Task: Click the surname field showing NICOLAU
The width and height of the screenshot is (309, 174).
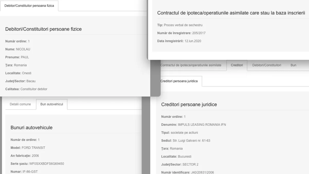Action: [23, 49]
